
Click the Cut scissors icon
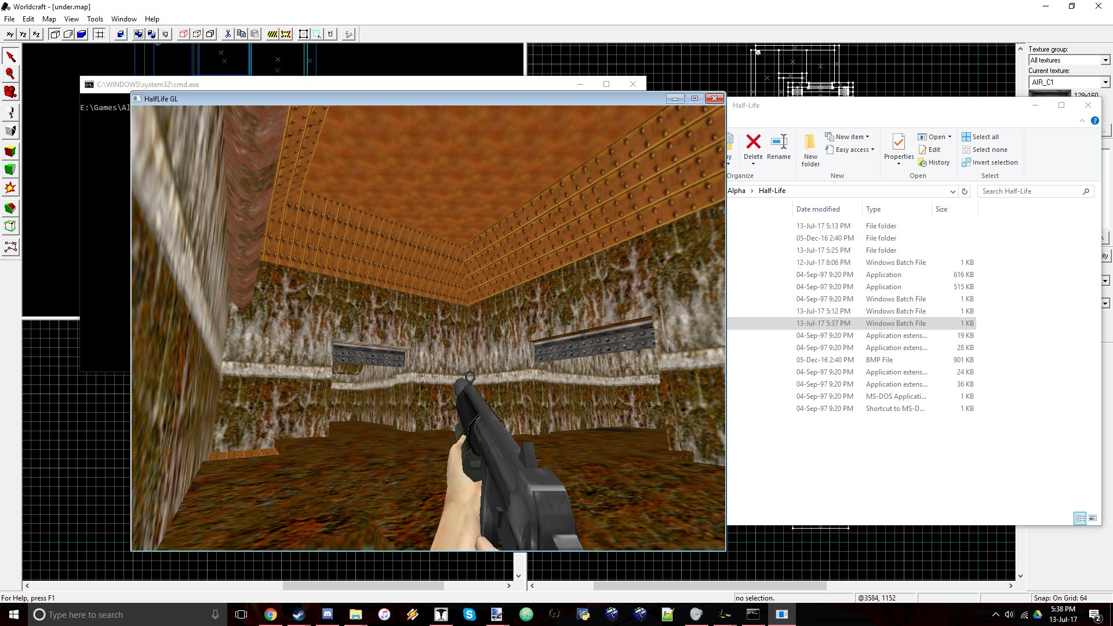228,34
